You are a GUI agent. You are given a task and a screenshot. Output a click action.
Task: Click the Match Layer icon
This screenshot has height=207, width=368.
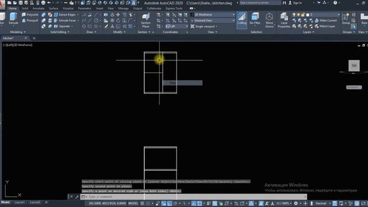point(325,26)
